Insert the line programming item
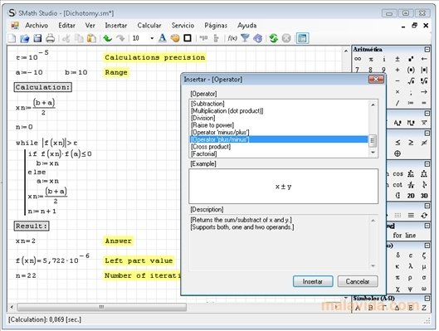 coord(411,236)
